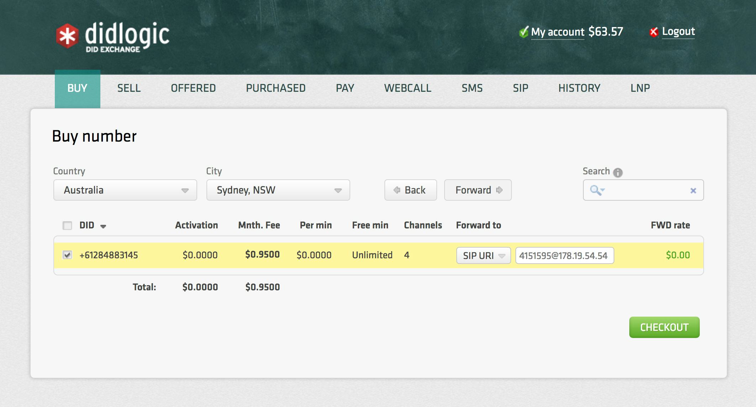Uncheck the +61284883145 number checkbox
The width and height of the screenshot is (756, 407).
67,255
